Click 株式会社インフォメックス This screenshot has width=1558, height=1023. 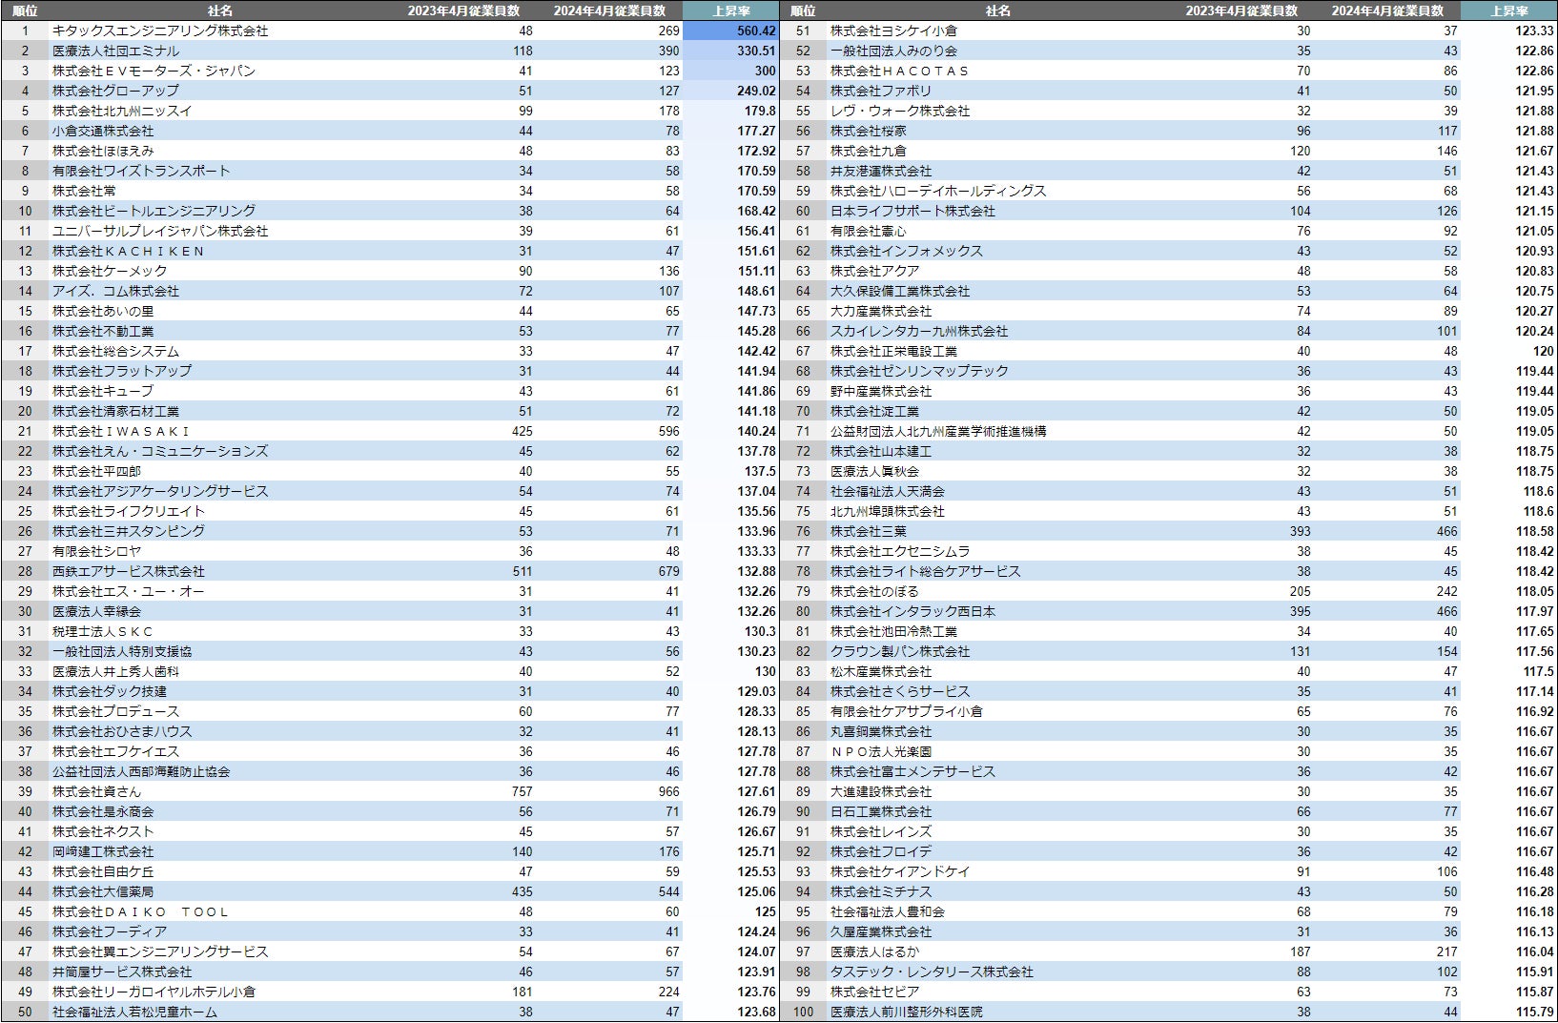[906, 251]
